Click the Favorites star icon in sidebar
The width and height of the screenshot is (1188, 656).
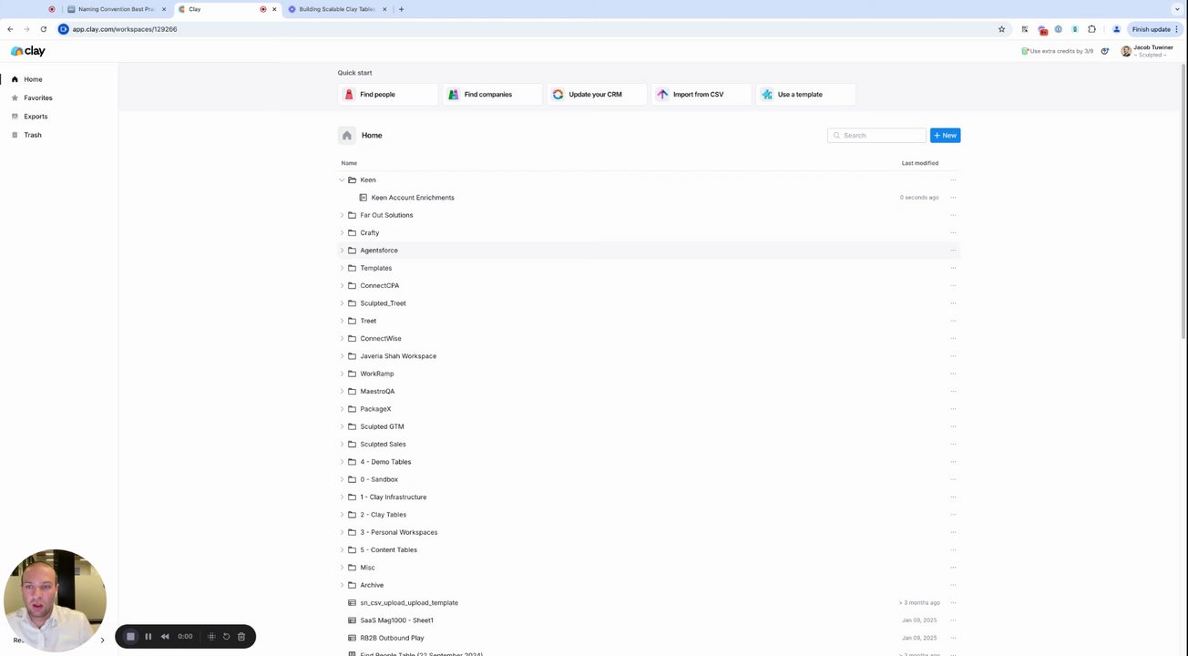tap(15, 97)
